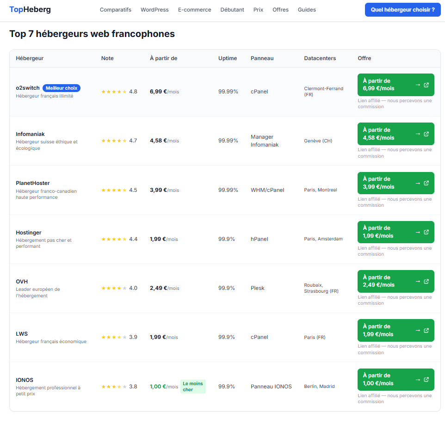The height and width of the screenshot is (424, 445).
Task: Click the 'Berlin, Madrid' datacenter cell
Action: click(319, 387)
